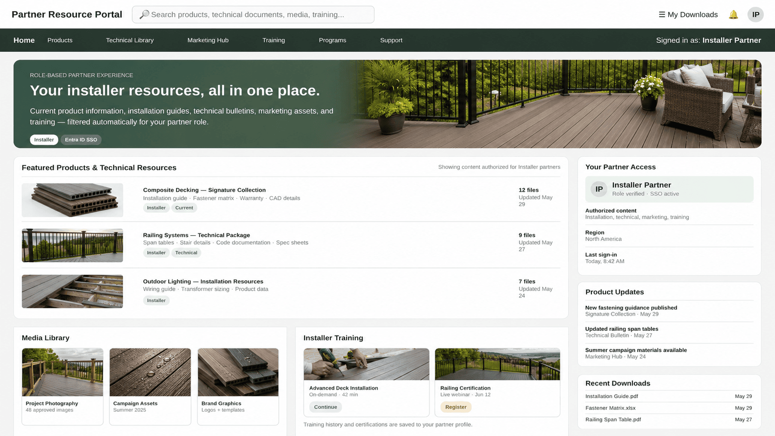
Task: Click the Technical tag on Railing Systems
Action: (186, 253)
